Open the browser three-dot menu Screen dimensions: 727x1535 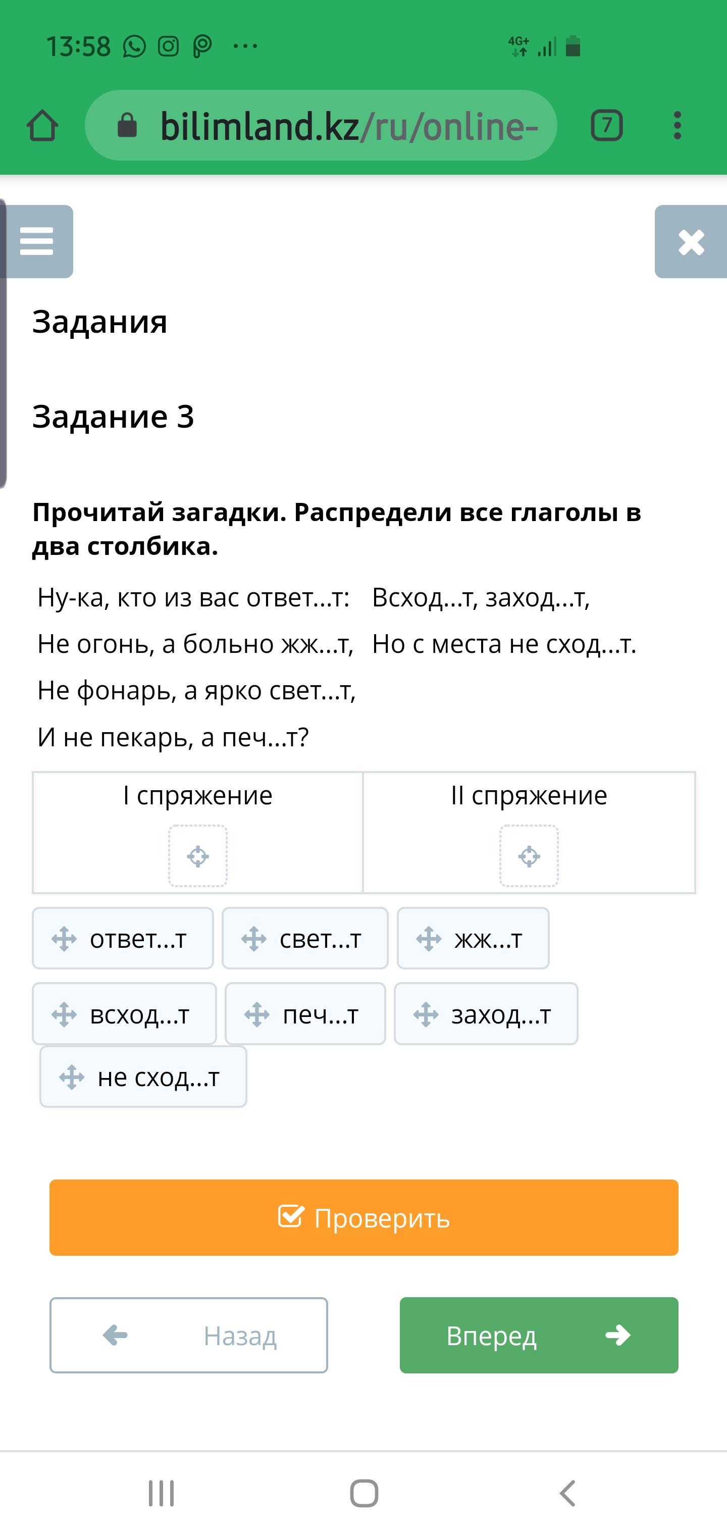click(x=677, y=126)
